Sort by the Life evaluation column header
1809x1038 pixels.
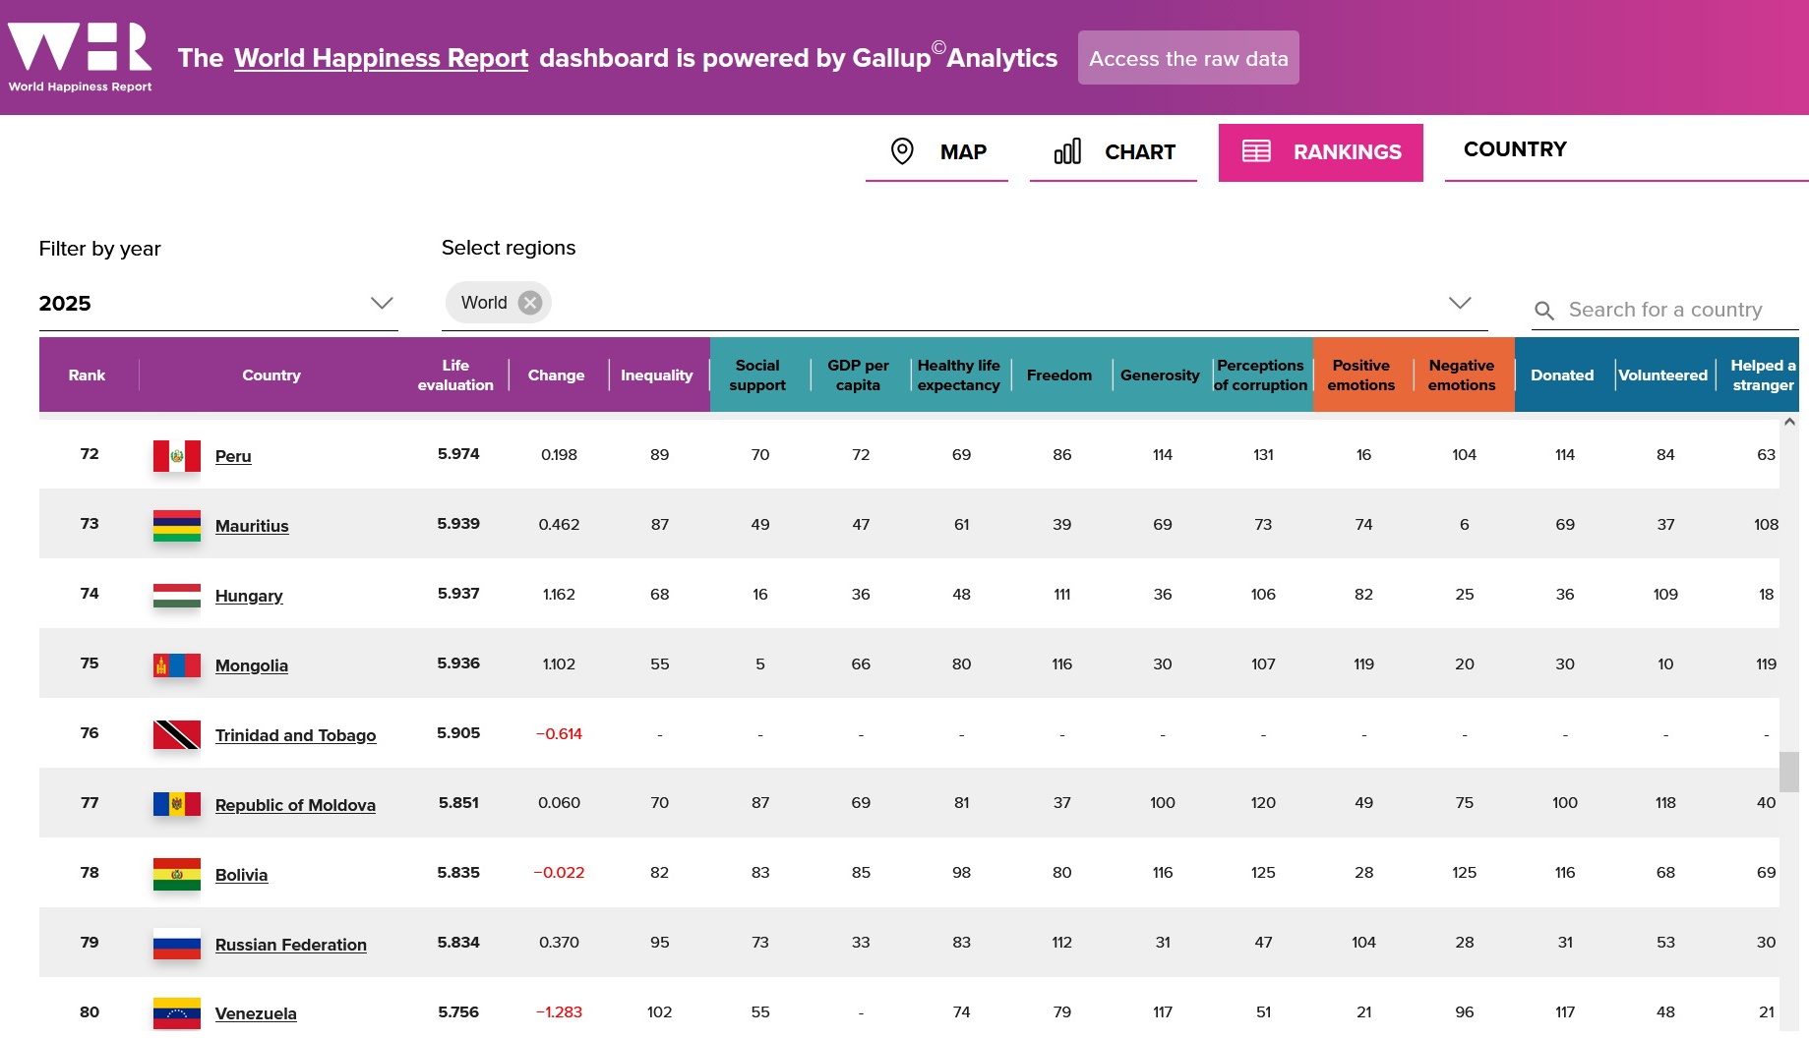point(455,375)
